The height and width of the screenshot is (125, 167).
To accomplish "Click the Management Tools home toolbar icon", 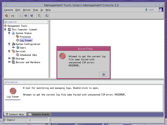I will point(6,16).
